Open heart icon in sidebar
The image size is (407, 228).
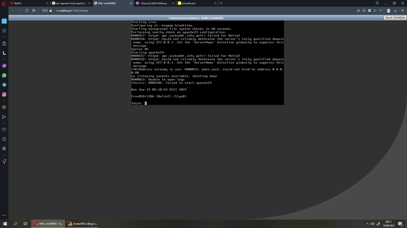click(x=4, y=130)
